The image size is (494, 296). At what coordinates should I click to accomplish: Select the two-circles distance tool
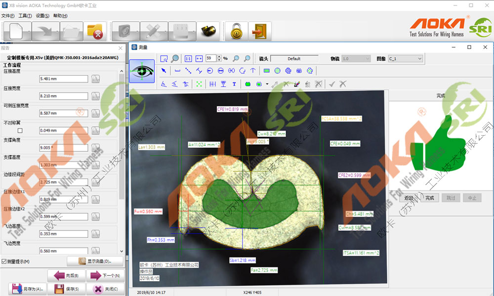pos(232,71)
